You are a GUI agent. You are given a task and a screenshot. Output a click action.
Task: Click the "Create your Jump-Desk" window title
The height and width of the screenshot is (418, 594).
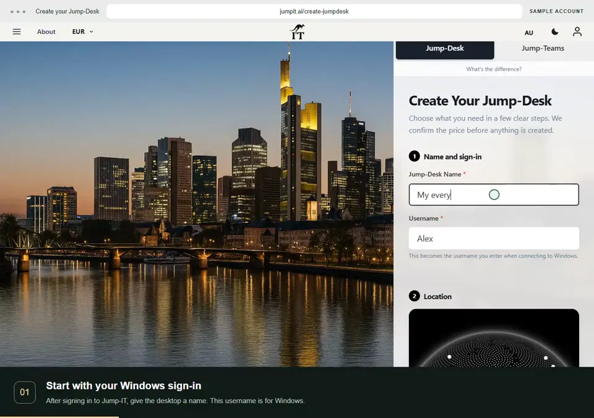67,11
